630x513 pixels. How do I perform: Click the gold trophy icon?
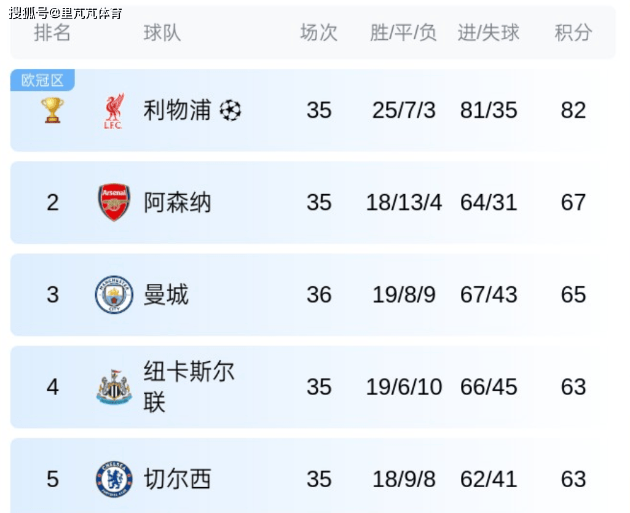point(53,111)
